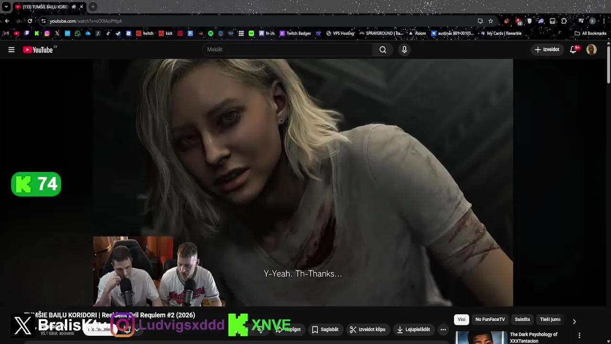Open more actions three-dot button under video
This screenshot has width=611, height=344.
point(443,330)
